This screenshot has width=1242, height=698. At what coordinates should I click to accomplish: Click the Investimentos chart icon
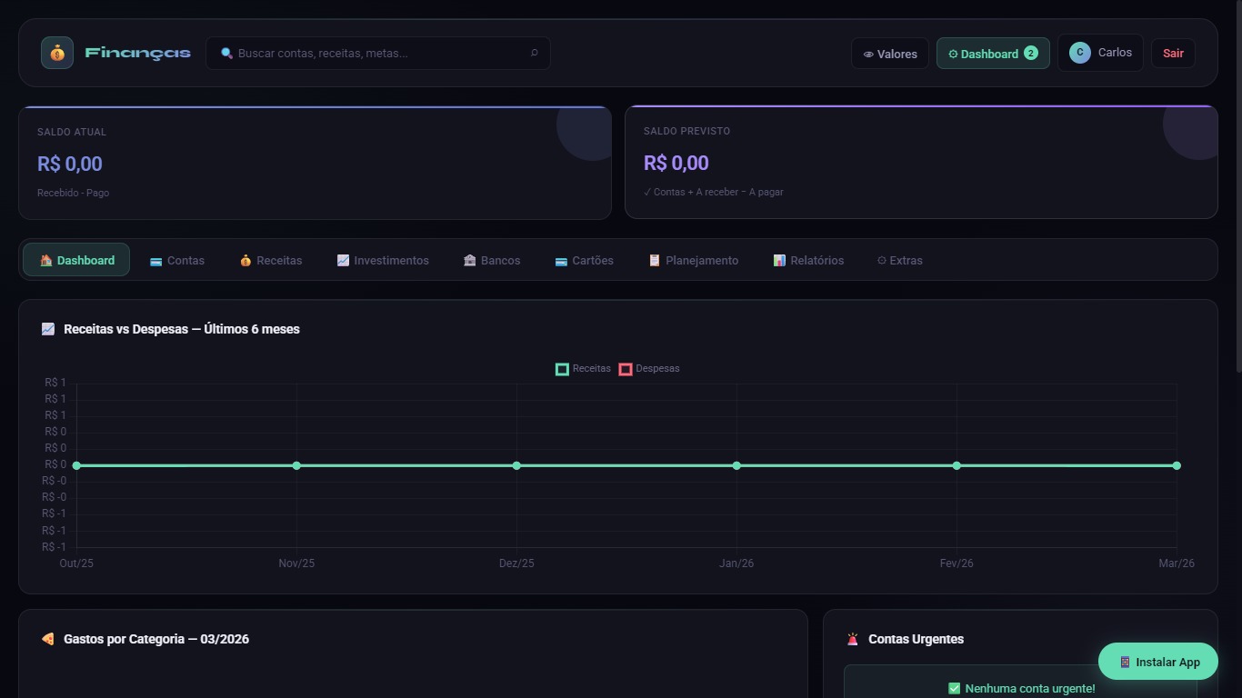coord(343,261)
